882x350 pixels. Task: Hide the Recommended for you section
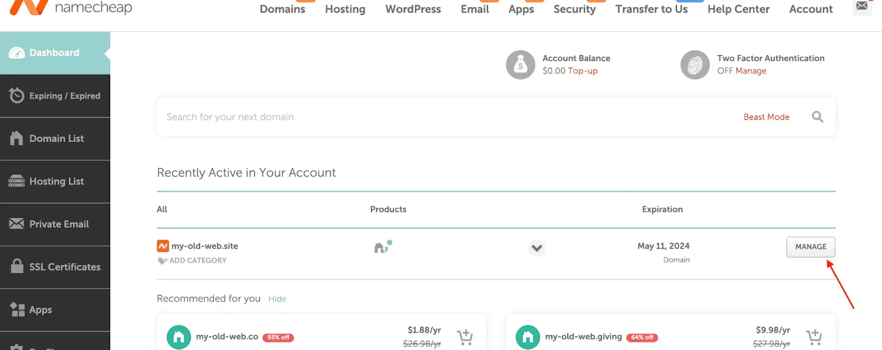coord(277,299)
